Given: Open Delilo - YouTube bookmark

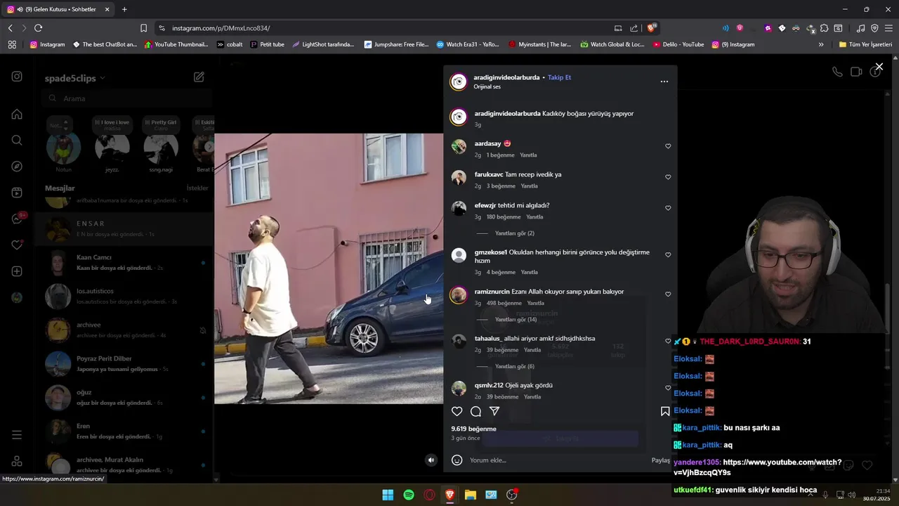Looking at the screenshot, I should click(678, 44).
